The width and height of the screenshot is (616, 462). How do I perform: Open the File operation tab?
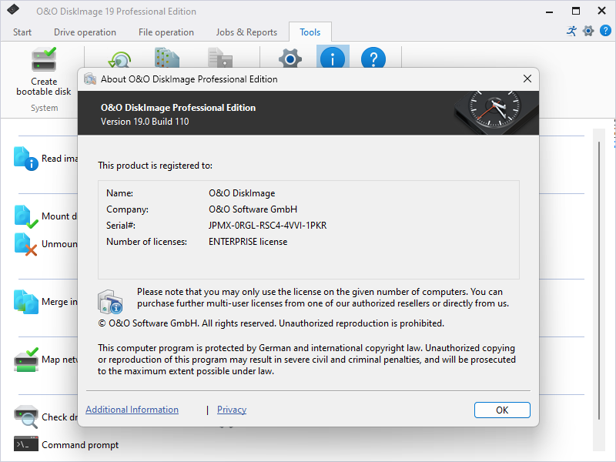(166, 32)
